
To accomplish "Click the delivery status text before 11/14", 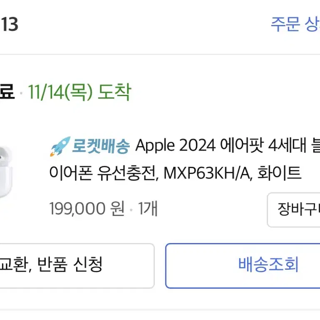I will coord(7,92).
